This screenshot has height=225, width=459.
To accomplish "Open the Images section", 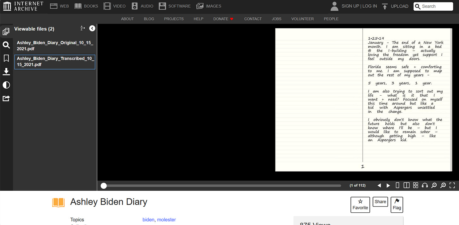I will (209, 6).
